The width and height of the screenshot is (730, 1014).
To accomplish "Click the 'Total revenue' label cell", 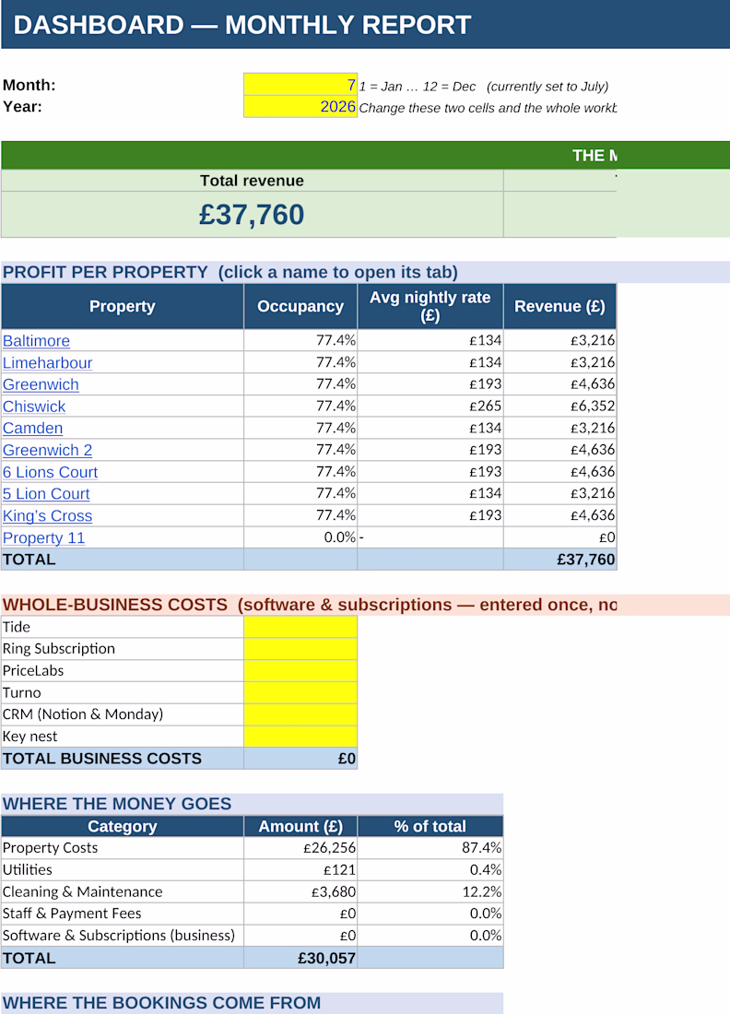I will [x=253, y=181].
